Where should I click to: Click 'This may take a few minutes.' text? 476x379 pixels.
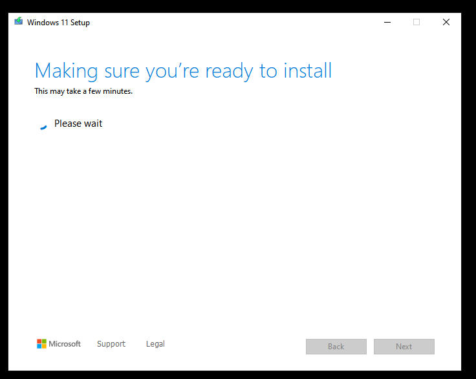(83, 91)
